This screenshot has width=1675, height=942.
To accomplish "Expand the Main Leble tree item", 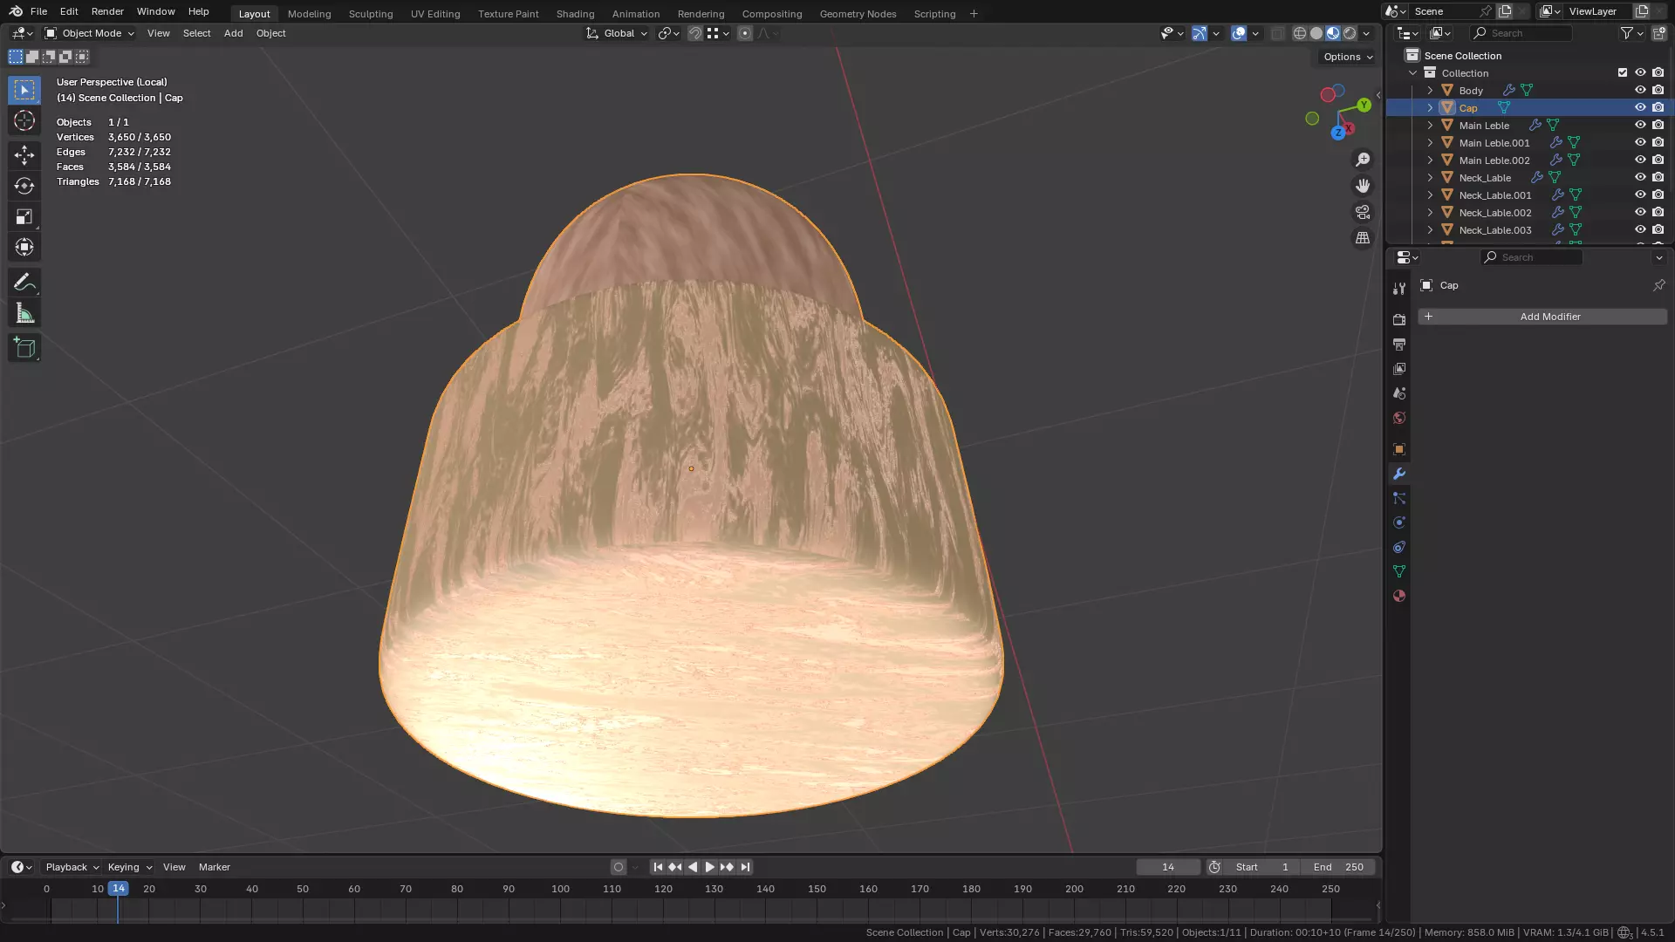I will pyautogui.click(x=1430, y=126).
